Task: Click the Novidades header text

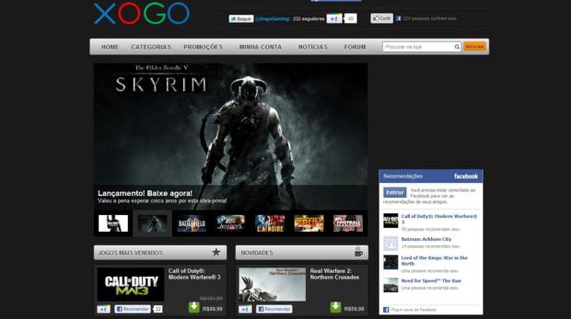Action: [x=256, y=252]
